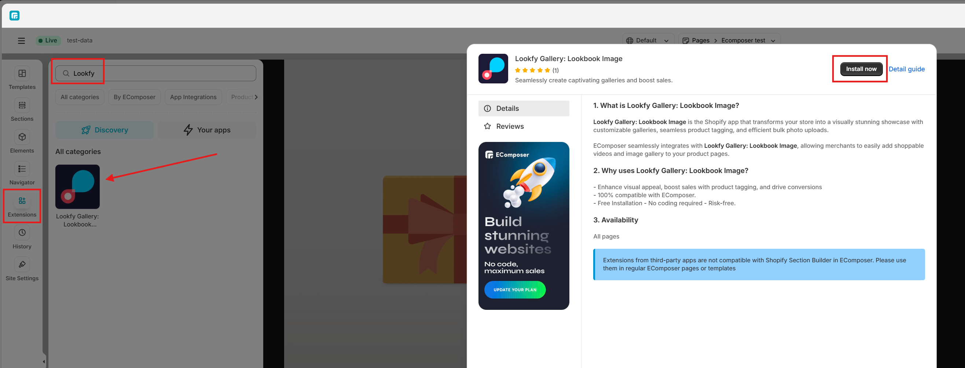The height and width of the screenshot is (368, 965).
Task: Click the rocket icon on the Discovery tab
Action: tap(86, 130)
